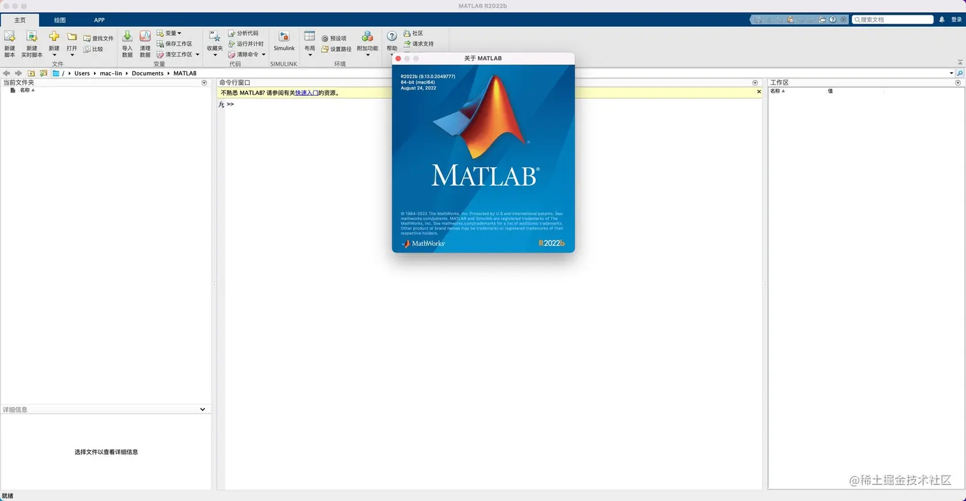
Task: Collapse the 详细信息 panel chevron
Action: pos(203,410)
